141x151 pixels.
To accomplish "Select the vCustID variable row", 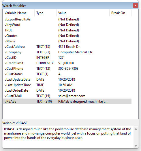I will (67, 58).
